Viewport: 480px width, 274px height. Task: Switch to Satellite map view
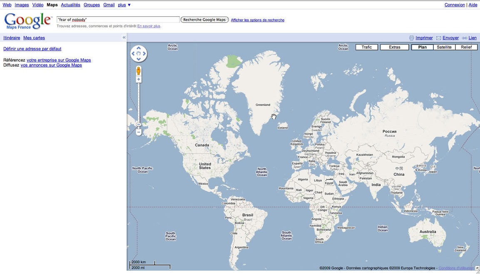coord(444,47)
